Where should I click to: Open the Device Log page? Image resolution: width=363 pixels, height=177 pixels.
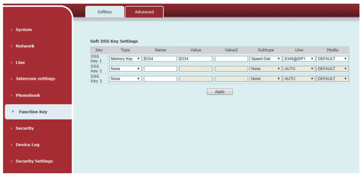pos(27,145)
